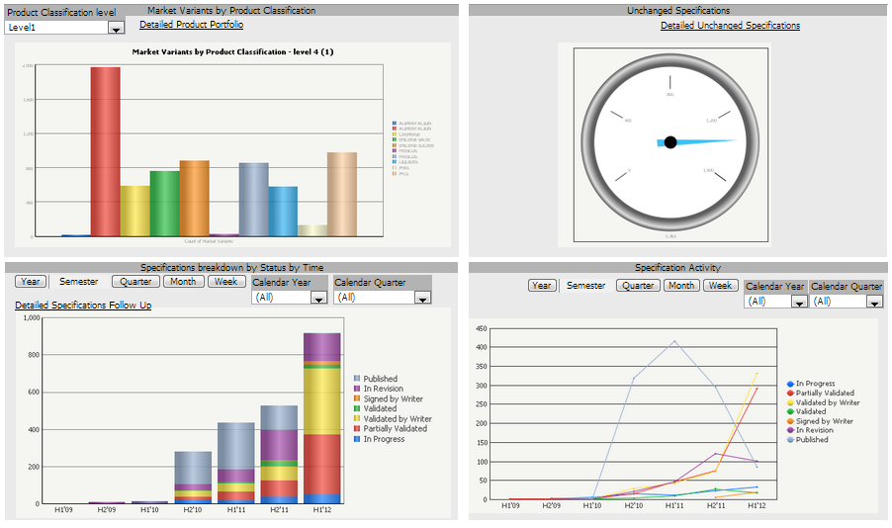
Task: Switch breakdown panel to Semester view
Action: [79, 282]
